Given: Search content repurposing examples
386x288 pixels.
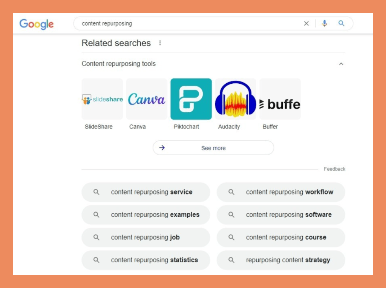Looking at the screenshot, I should 146,214.
